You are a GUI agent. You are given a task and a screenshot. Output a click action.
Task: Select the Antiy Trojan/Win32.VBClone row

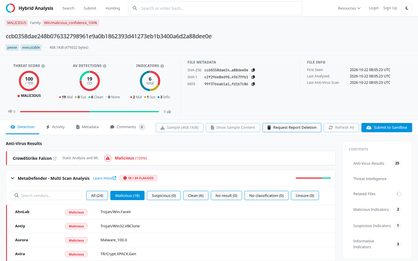click(x=171, y=226)
